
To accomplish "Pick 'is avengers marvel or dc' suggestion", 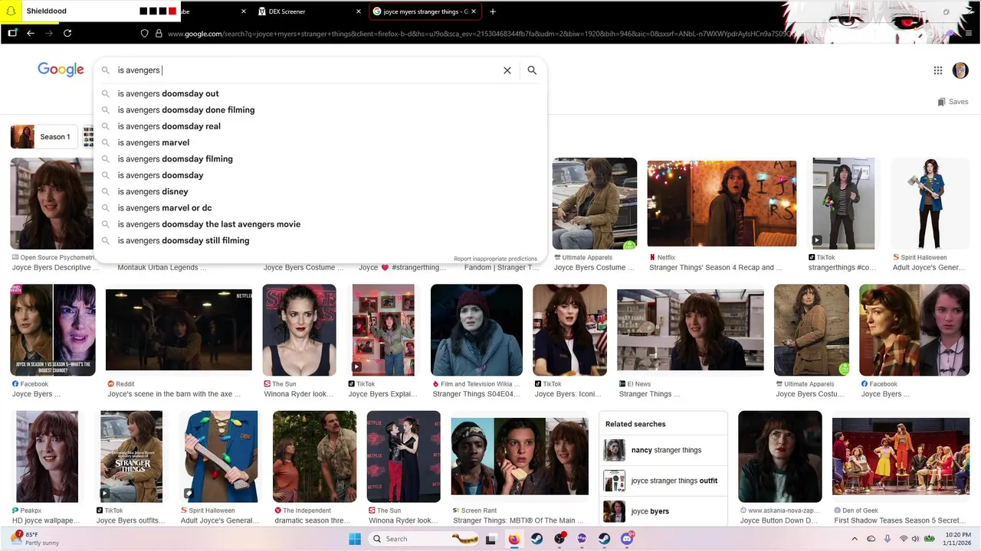I will (x=320, y=208).
